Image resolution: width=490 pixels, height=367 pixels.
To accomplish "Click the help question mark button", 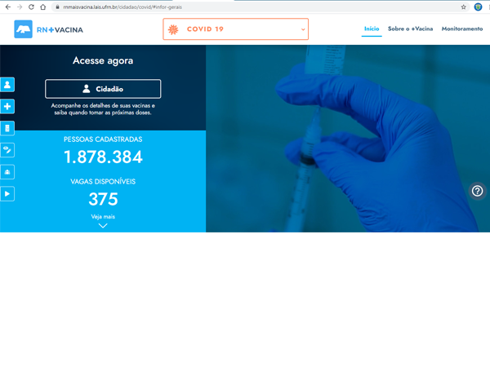I will (477, 191).
